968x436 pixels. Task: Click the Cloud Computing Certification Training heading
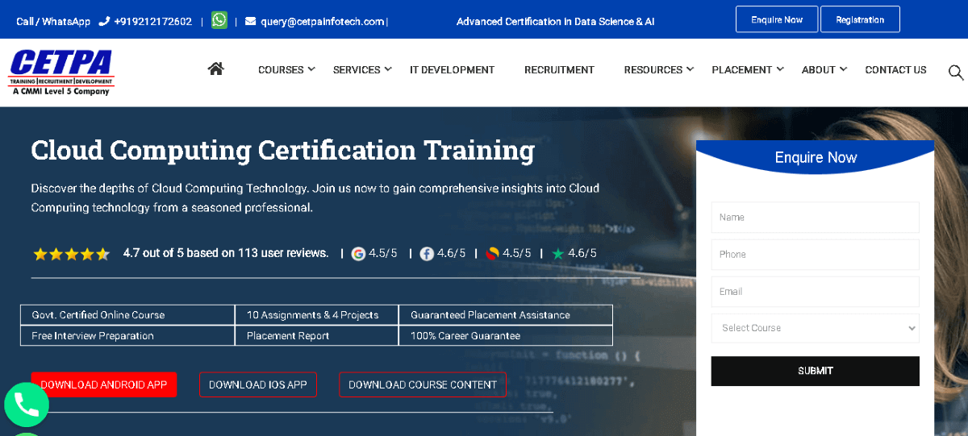(x=282, y=151)
